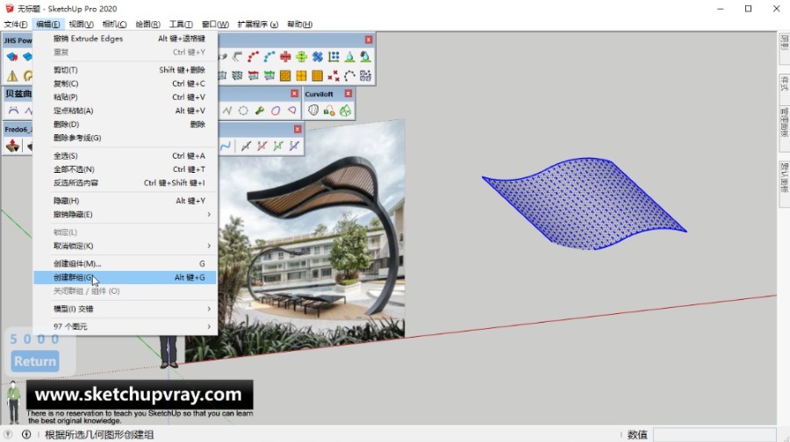Open the 窗口(W) menu

click(x=215, y=25)
